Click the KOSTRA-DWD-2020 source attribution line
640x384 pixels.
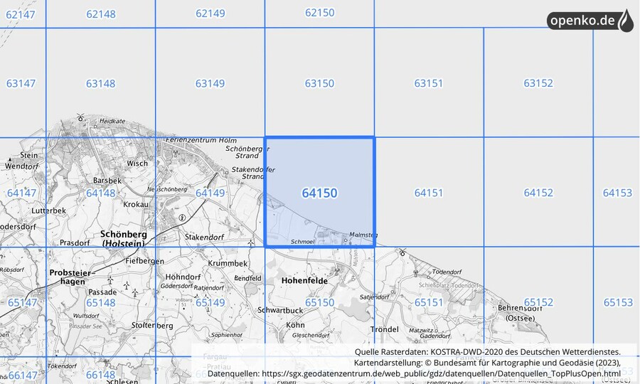487,352
